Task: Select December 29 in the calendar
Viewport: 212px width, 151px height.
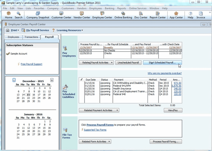Action: click(x=28, y=101)
